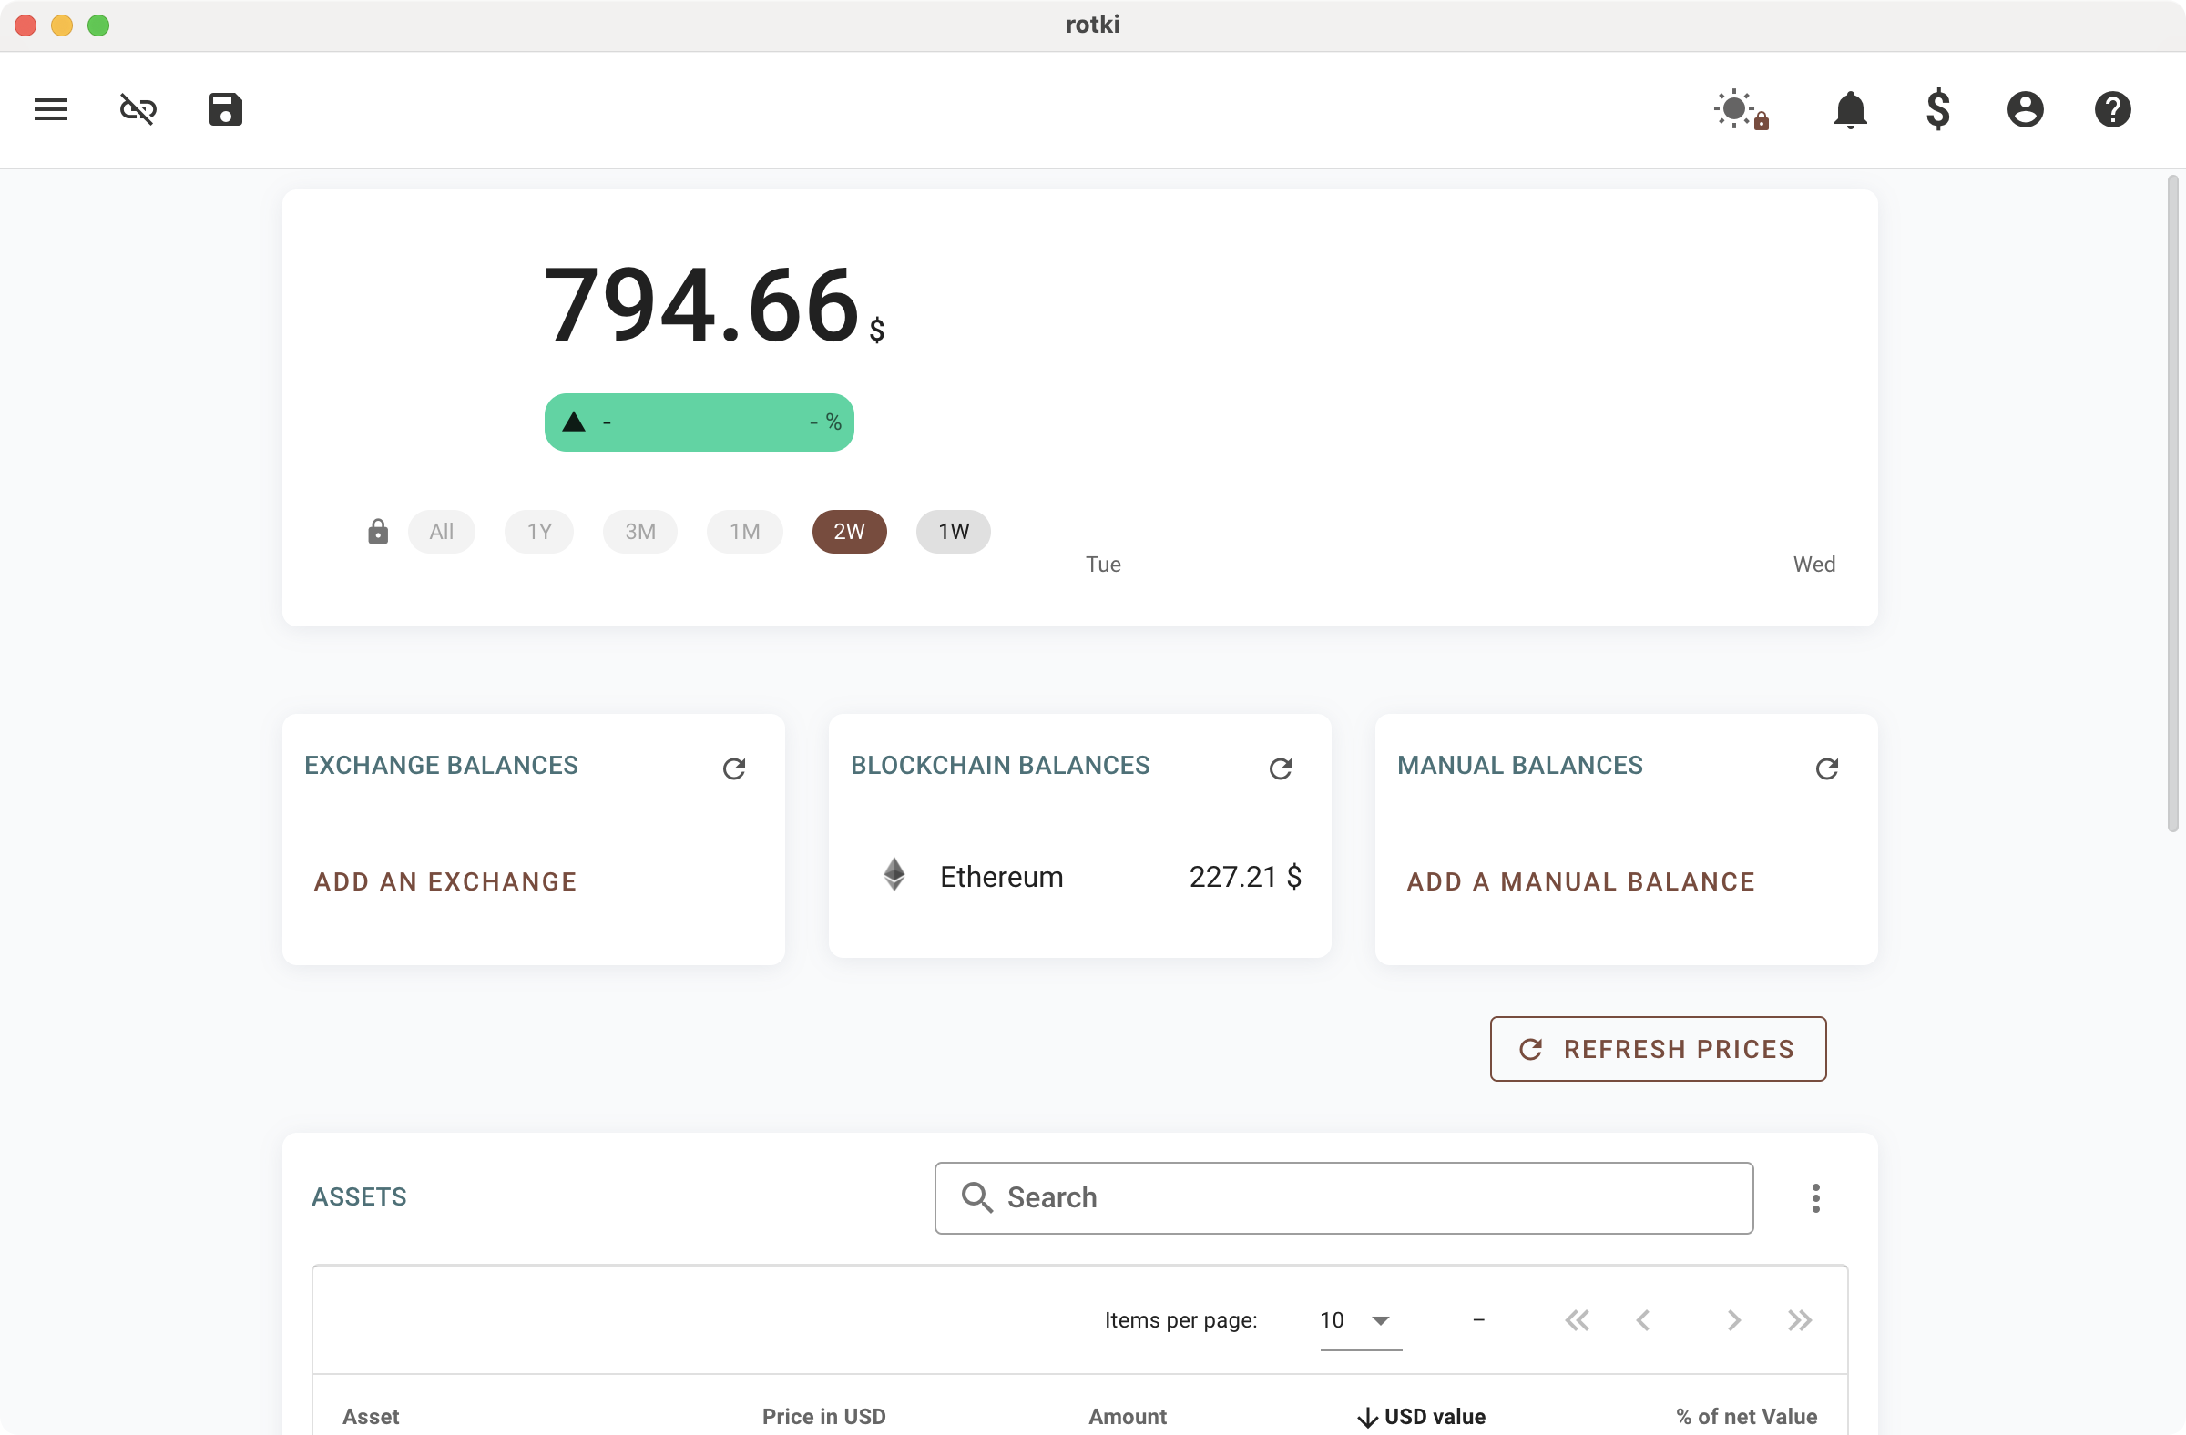Open the Assets three-dot options menu
Screen dimensions: 2186x1435
pos(1816,1198)
